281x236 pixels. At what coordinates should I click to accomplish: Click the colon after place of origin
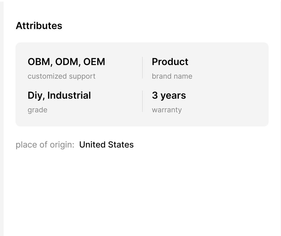pyautogui.click(x=73, y=145)
